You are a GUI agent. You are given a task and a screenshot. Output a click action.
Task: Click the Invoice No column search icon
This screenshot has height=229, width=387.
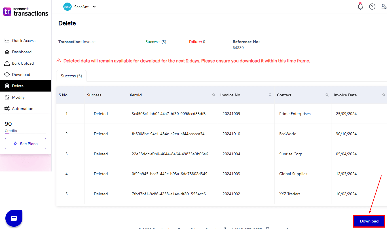click(x=270, y=95)
